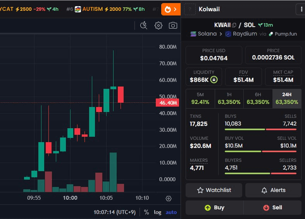Click the MKT CAP $51.4M box

click(283, 76)
